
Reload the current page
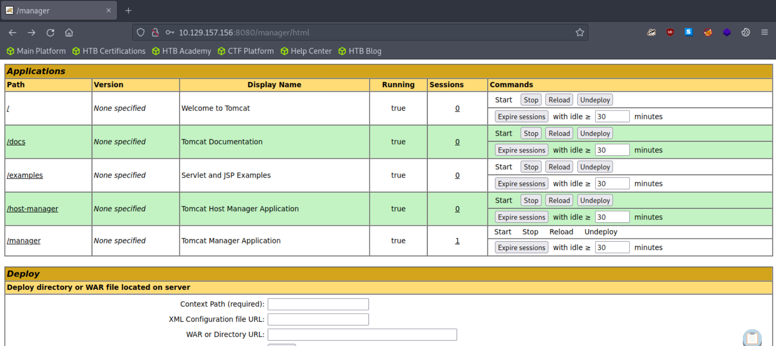tap(50, 33)
